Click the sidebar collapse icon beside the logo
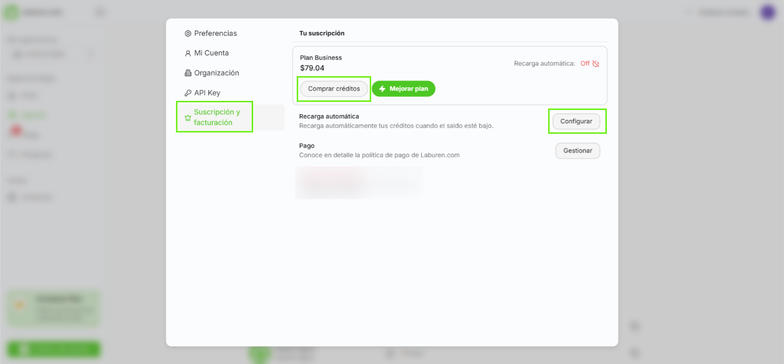Image resolution: width=784 pixels, height=364 pixels. pyautogui.click(x=100, y=12)
